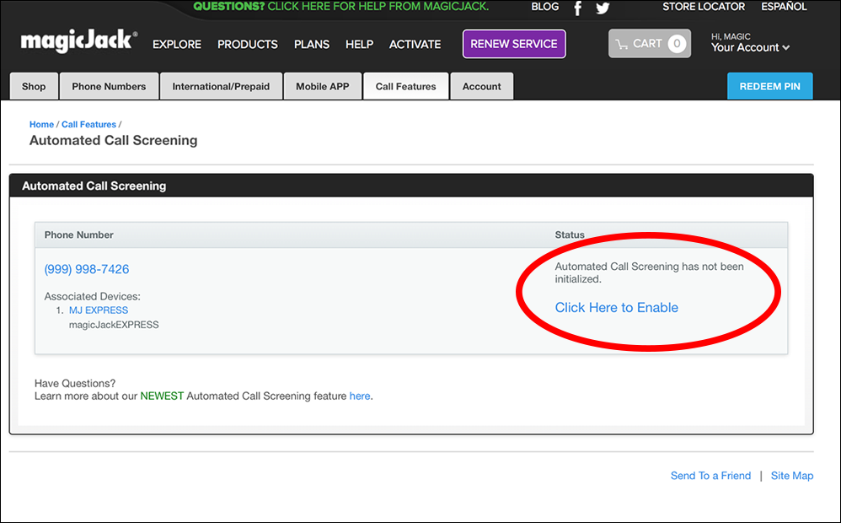Click the Site Map link
The height and width of the screenshot is (523, 841).
tap(791, 475)
